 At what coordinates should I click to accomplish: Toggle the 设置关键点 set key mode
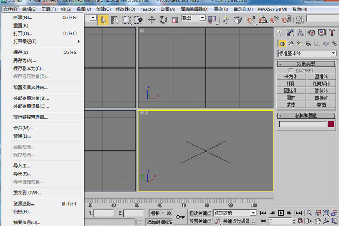click(200, 221)
